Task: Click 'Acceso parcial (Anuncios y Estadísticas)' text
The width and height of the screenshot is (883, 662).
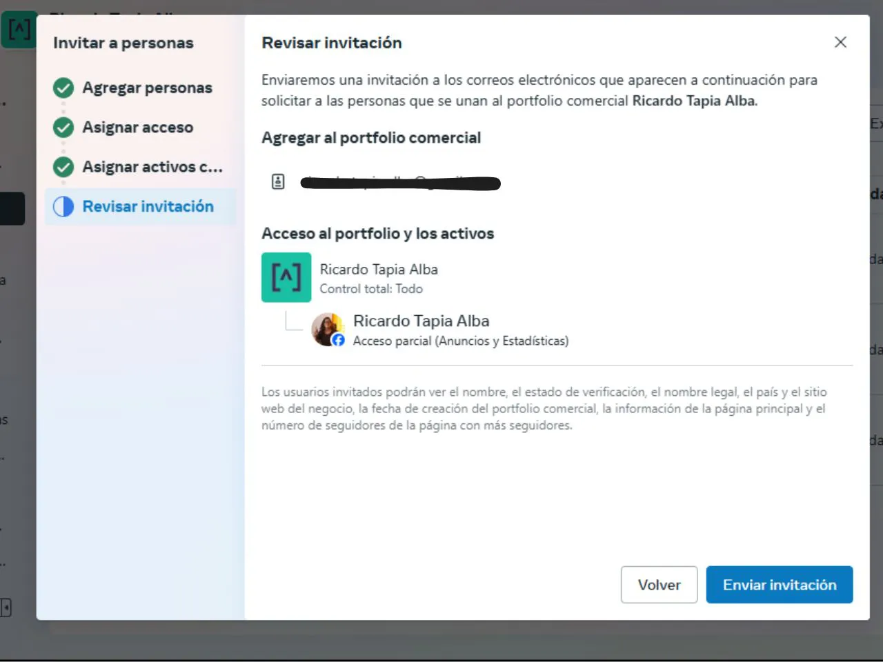Action: click(461, 341)
